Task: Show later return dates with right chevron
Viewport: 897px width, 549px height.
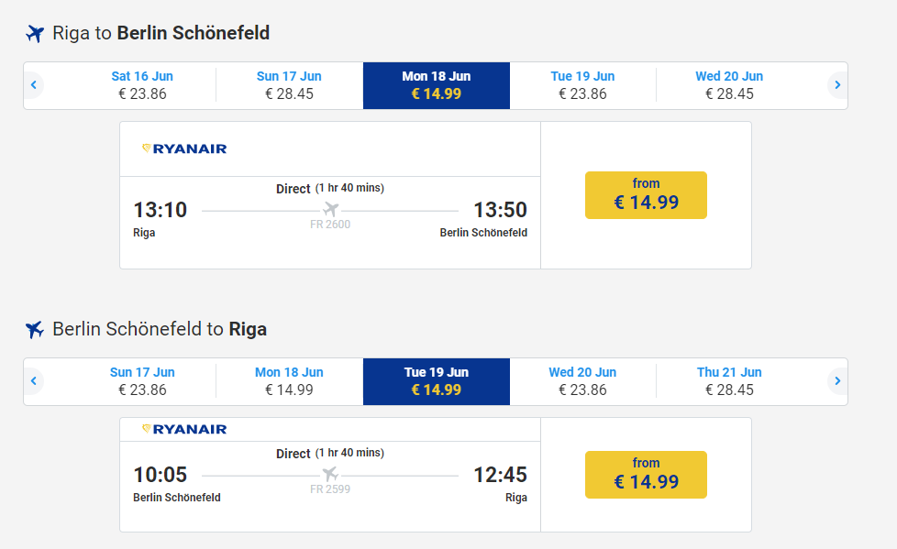Action: (x=837, y=381)
